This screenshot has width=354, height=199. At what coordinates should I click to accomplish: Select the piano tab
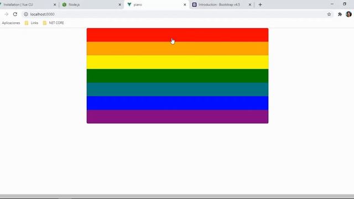click(156, 4)
